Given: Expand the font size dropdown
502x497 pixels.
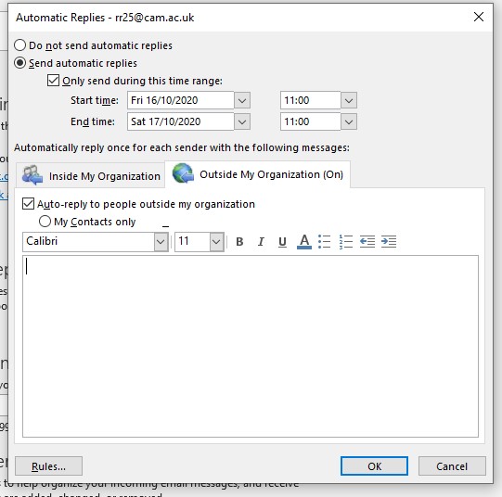Looking at the screenshot, I should [216, 242].
